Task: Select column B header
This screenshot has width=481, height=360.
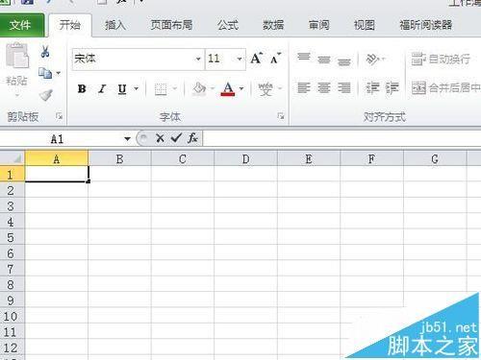Action: (119, 158)
